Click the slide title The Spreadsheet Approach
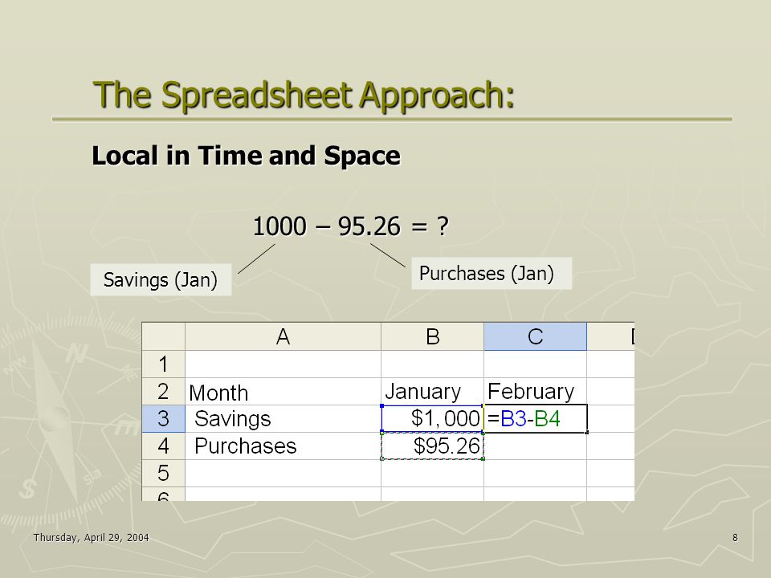This screenshot has width=771, height=578. click(x=304, y=95)
